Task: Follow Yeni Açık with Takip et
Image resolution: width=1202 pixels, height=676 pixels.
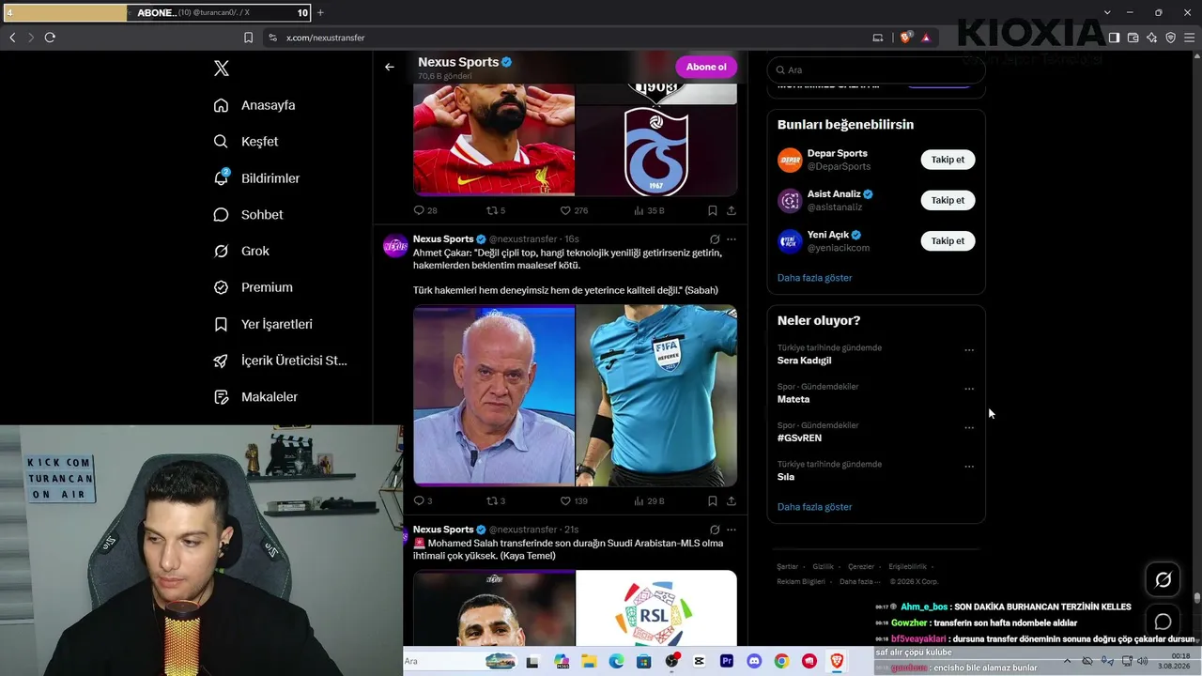Action: pos(948,240)
